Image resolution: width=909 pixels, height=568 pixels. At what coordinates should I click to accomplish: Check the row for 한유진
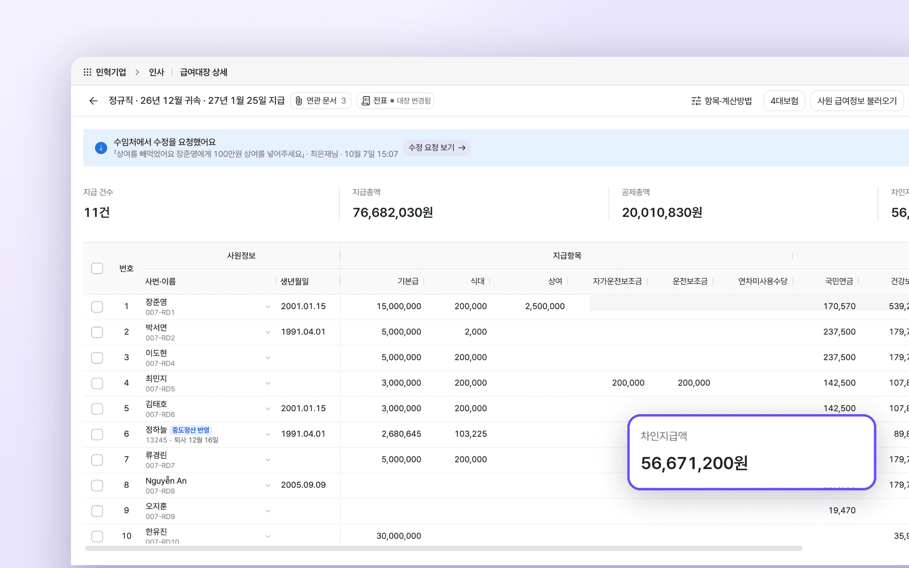(97, 536)
